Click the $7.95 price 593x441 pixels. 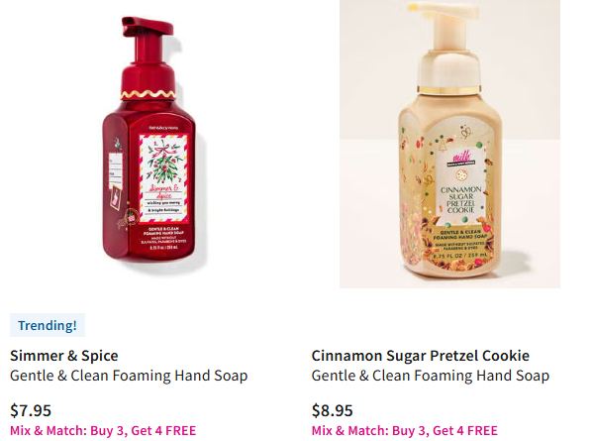(31, 410)
